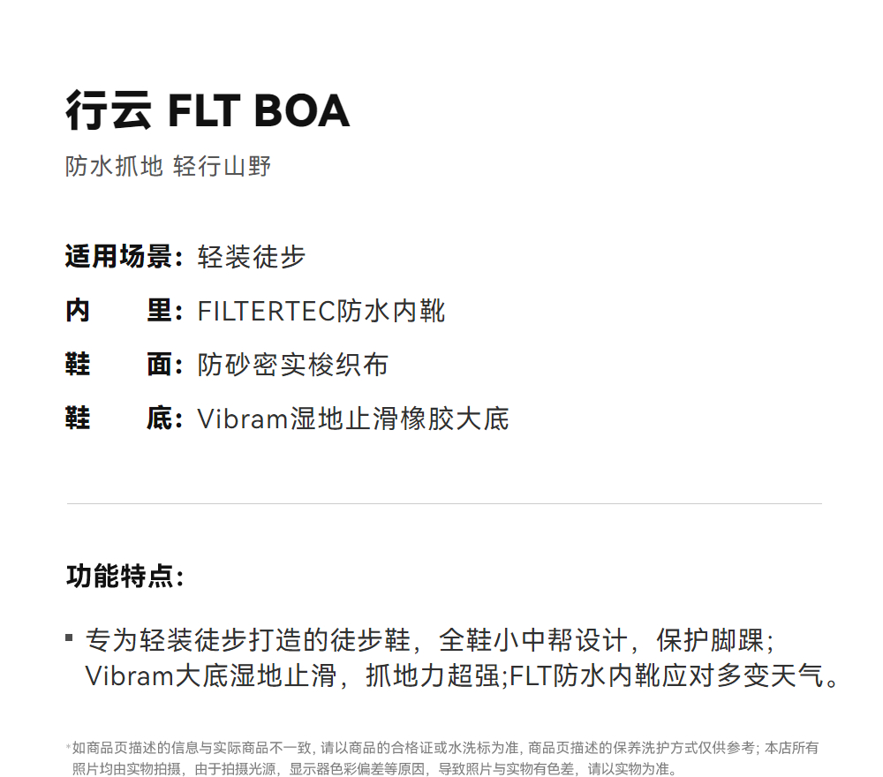Click the horizontal divider line
This screenshot has height=777, width=883.
tap(444, 504)
